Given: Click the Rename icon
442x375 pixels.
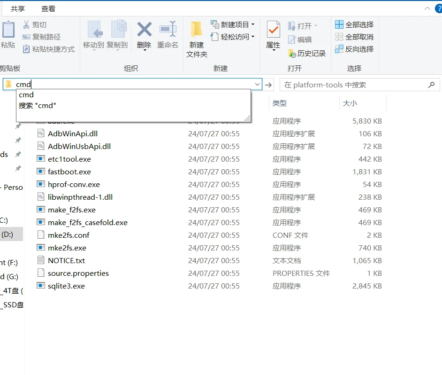Looking at the screenshot, I should pyautogui.click(x=168, y=29).
